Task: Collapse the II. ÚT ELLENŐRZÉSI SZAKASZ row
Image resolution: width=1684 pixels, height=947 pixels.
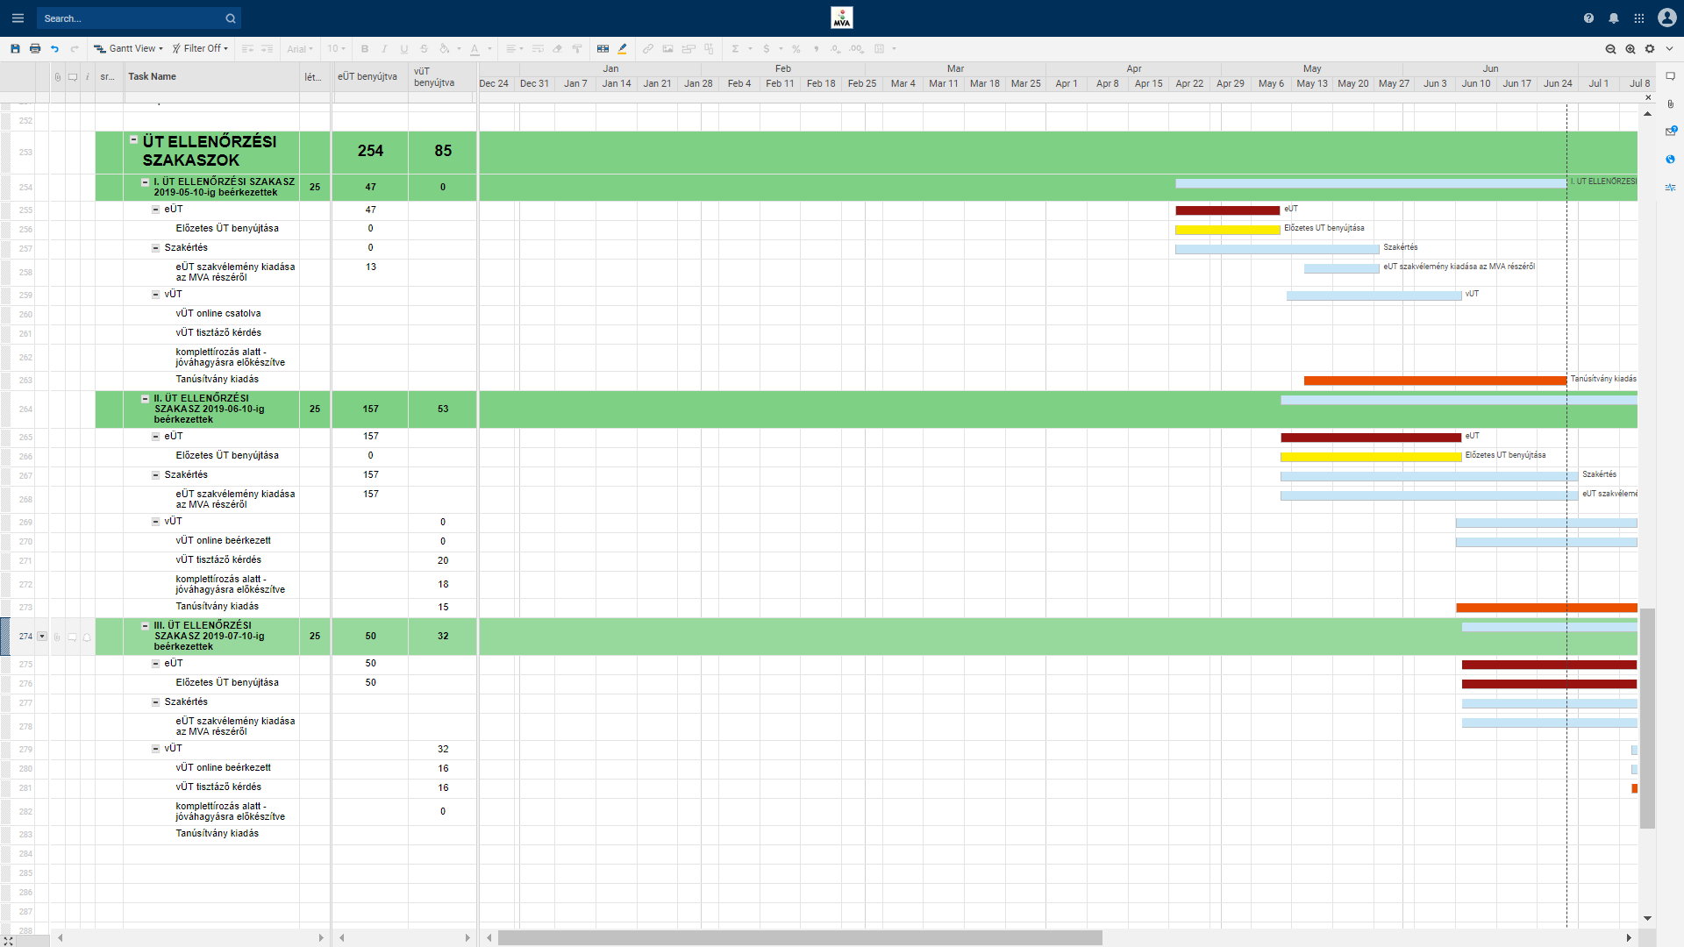Action: 145,398
